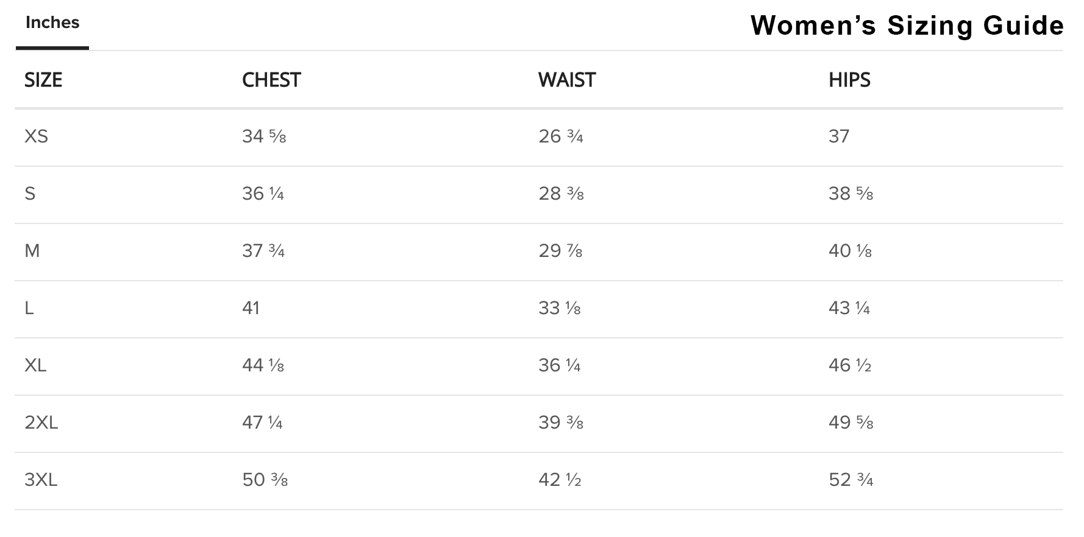Viewport: 1084px width, 537px height.
Task: Click 2XL chest value 47 1/4
Action: pos(262,423)
